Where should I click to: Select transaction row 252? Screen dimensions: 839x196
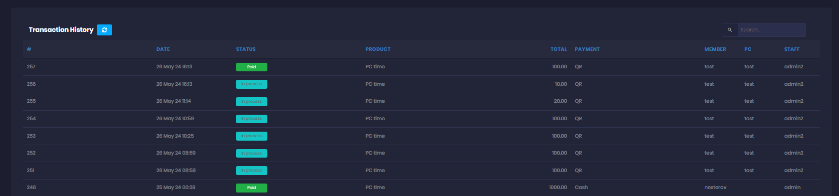coord(421,153)
